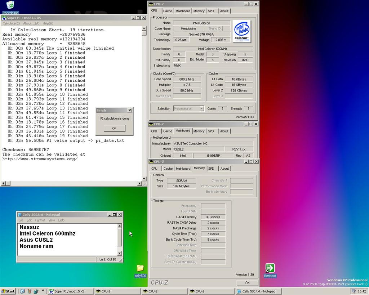Click the top CPU-Z window title icon
The width and height of the screenshot is (369, 295).
(151, 4)
